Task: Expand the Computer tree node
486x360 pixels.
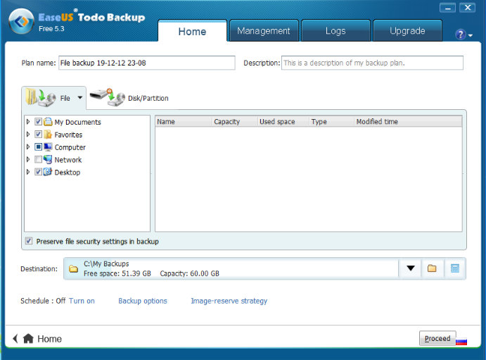Action: (28, 147)
